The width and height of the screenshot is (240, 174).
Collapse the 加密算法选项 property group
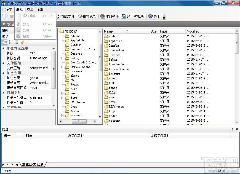[4, 48]
